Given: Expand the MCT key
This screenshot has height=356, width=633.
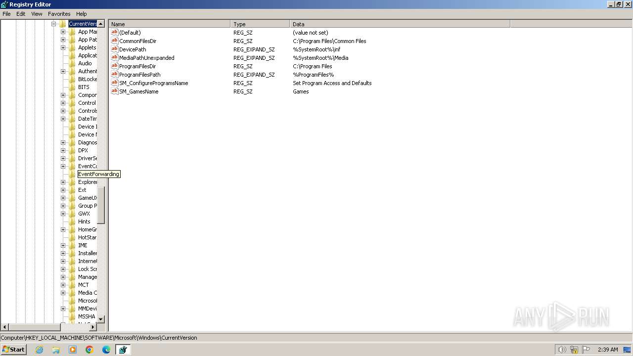Looking at the screenshot, I should (63, 285).
